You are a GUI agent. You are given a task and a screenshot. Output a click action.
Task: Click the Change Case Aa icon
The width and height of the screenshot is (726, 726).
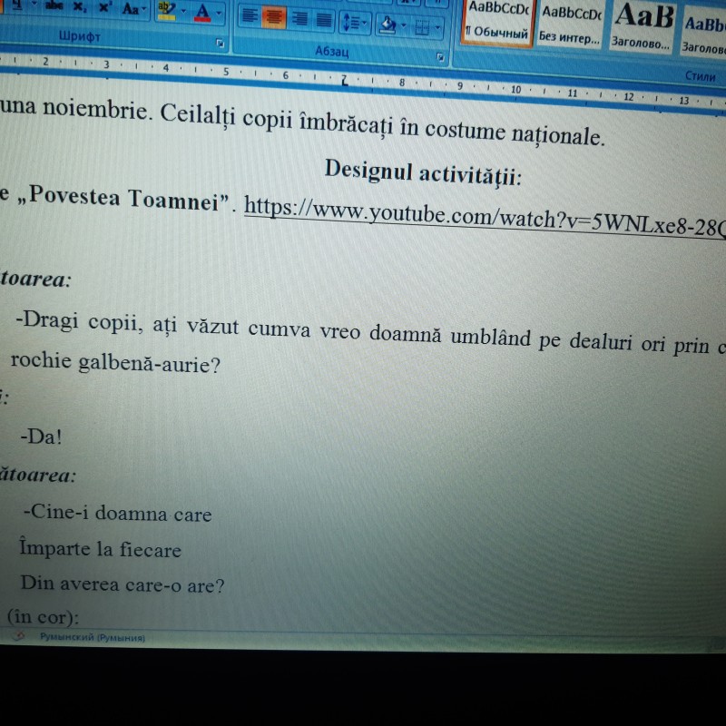(132, 8)
